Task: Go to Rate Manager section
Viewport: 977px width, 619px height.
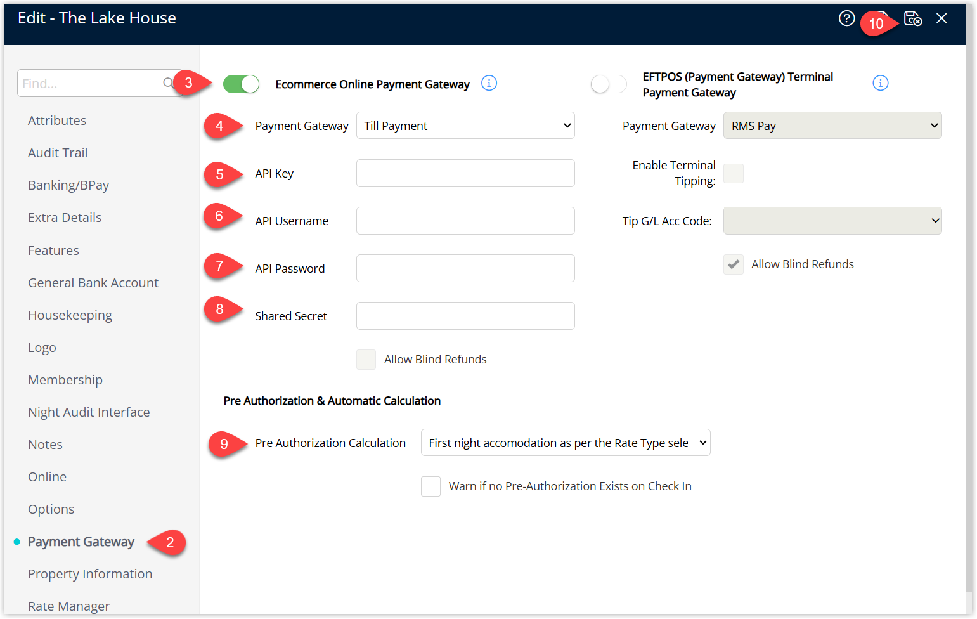Action: pos(68,606)
